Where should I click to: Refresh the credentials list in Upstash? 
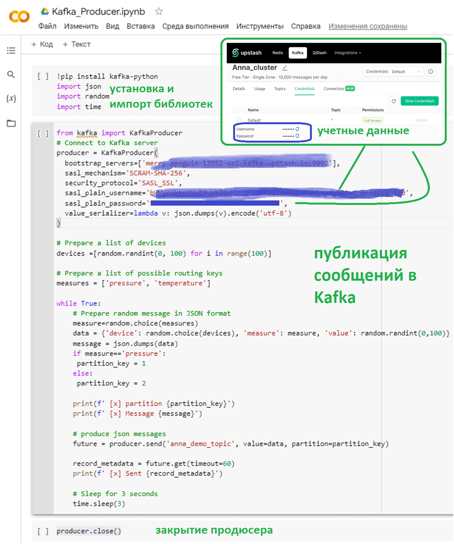[394, 101]
